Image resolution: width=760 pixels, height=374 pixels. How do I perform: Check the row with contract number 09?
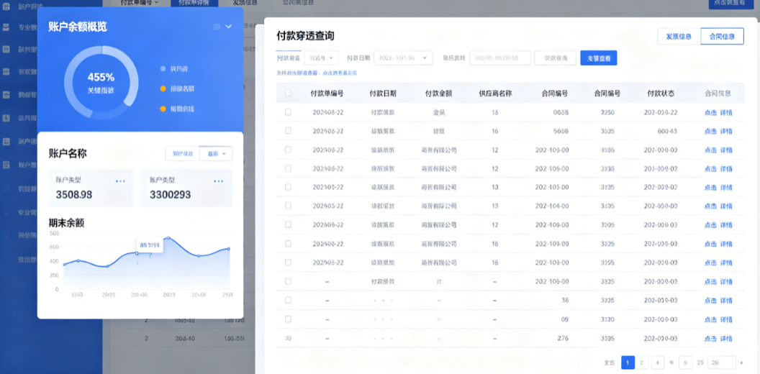[x=288, y=319]
